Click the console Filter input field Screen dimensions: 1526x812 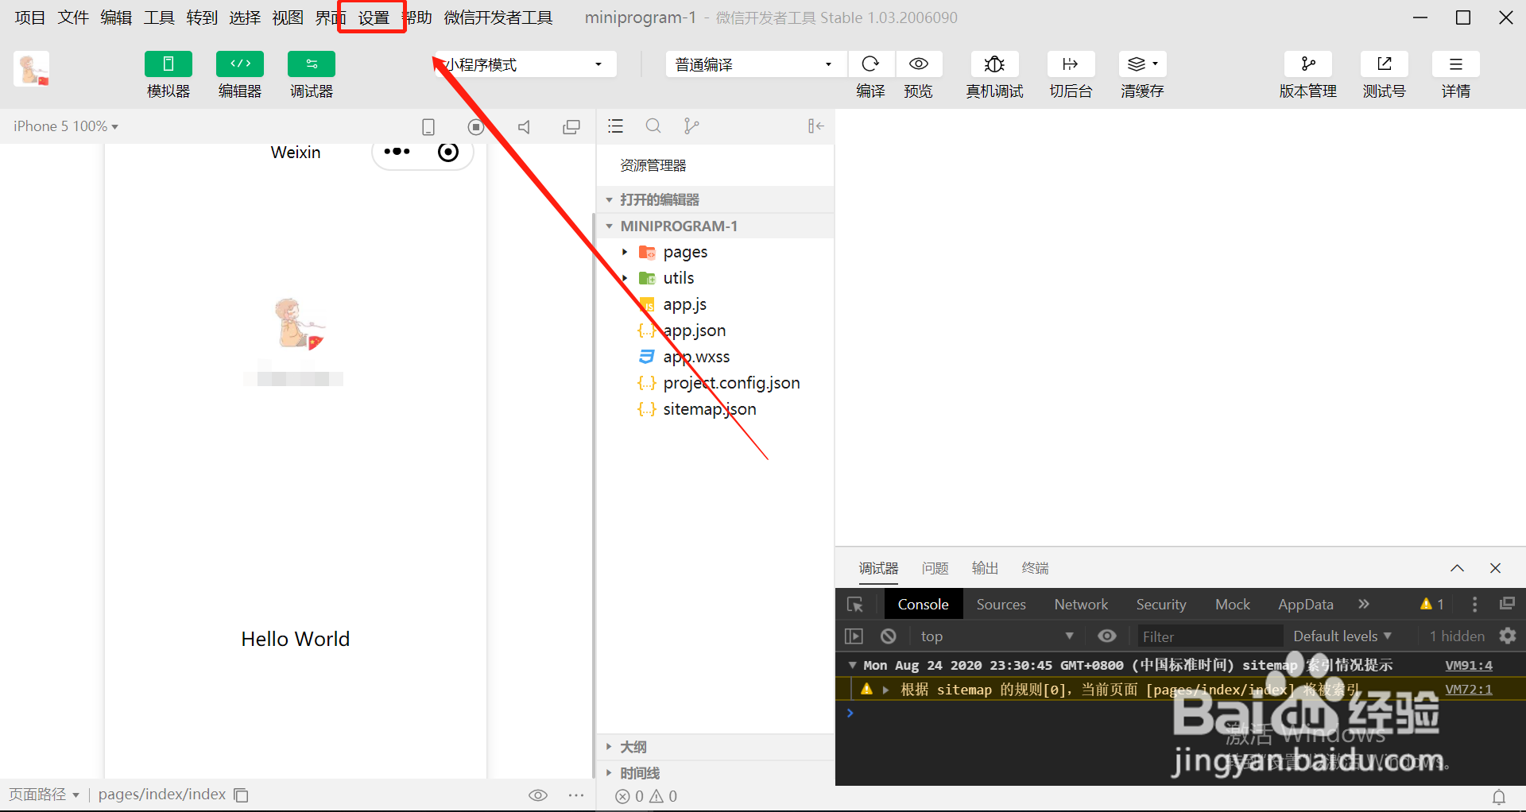[1209, 636]
